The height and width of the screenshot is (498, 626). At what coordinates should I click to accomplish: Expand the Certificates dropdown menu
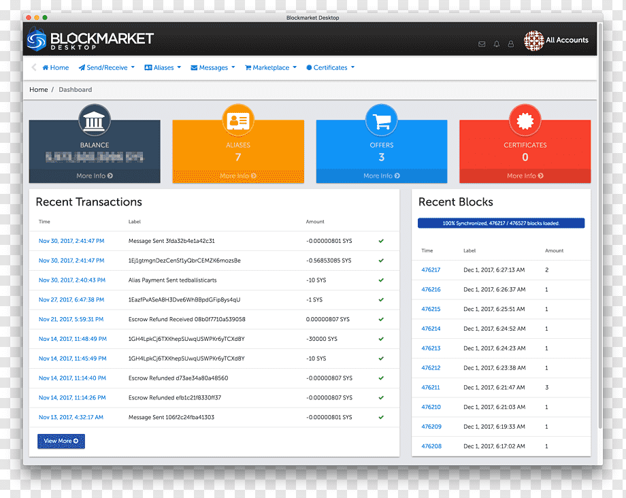330,67
